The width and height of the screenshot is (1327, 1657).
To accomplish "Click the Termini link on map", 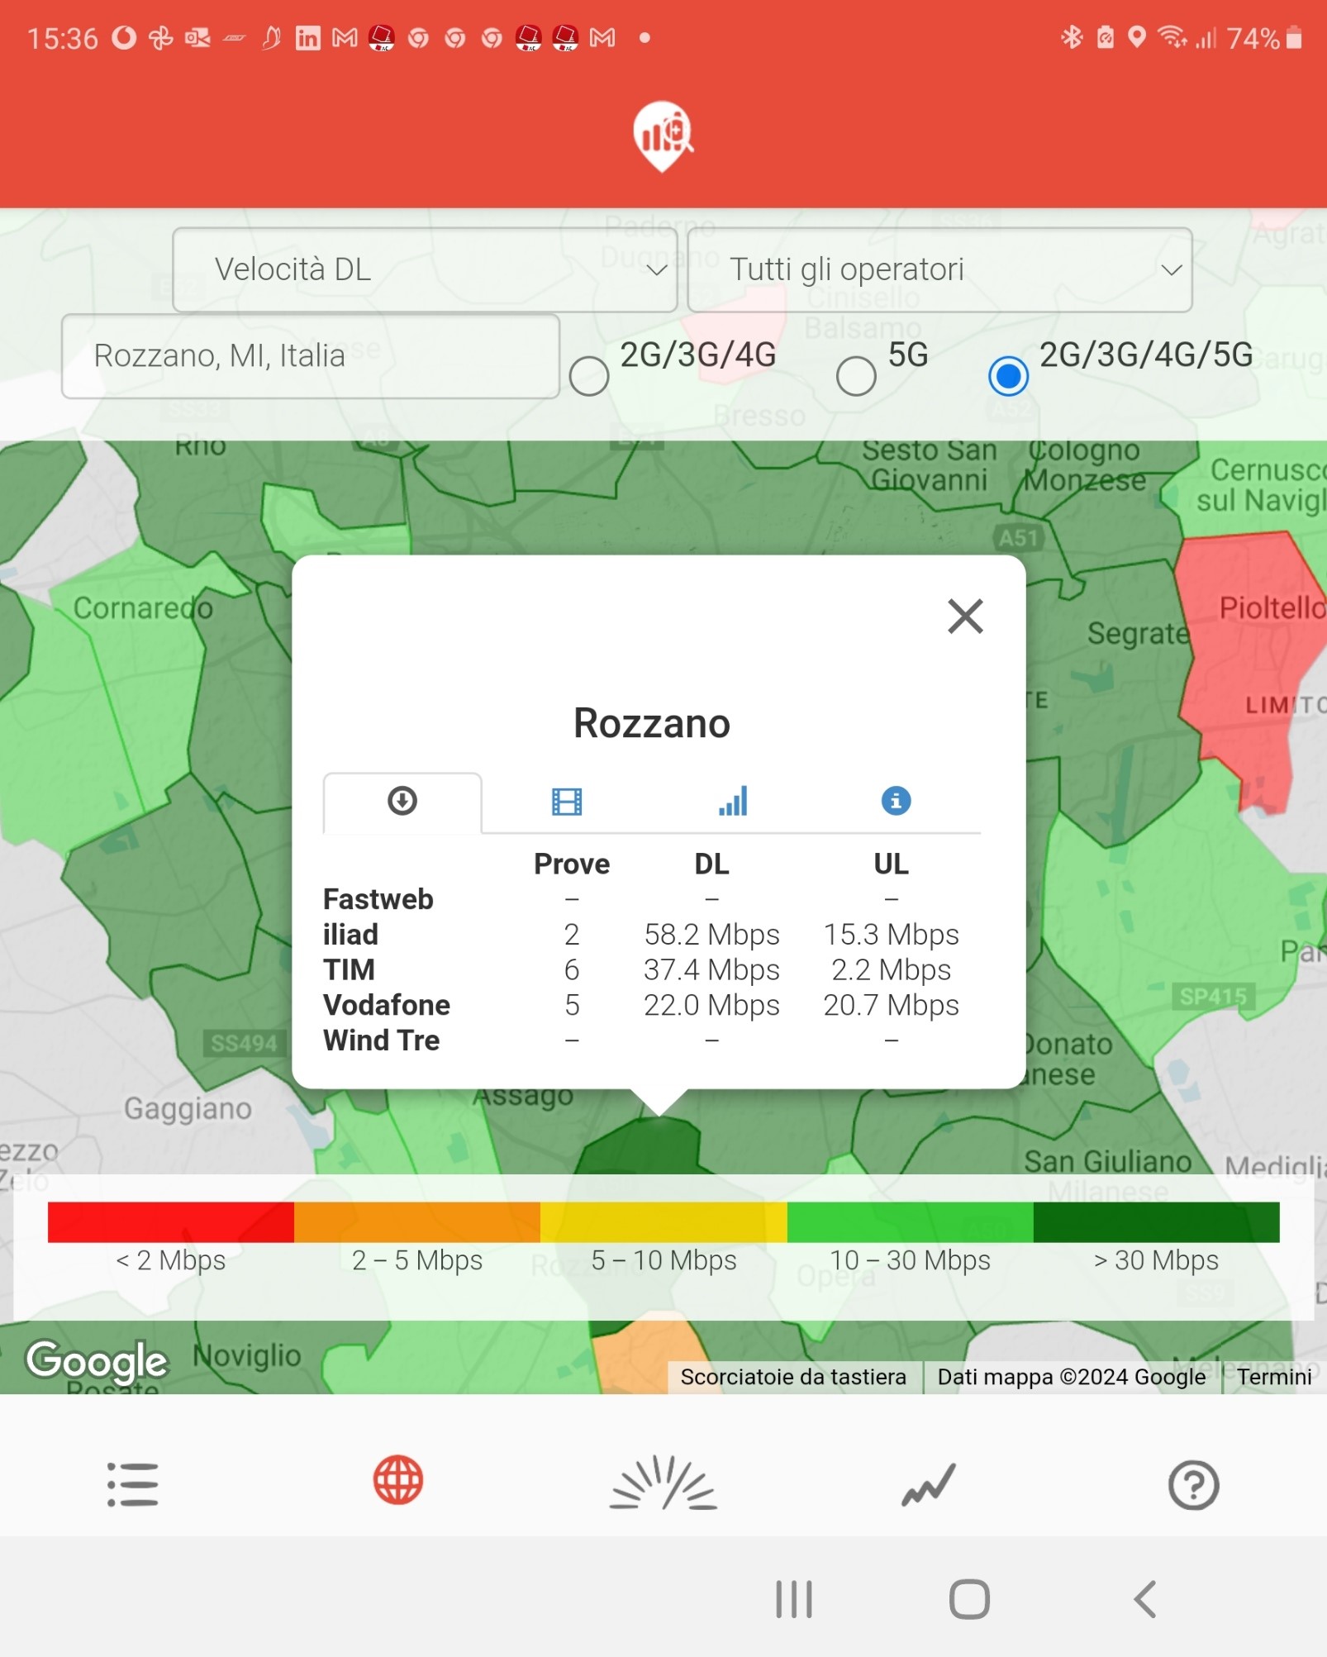I will [1273, 1377].
